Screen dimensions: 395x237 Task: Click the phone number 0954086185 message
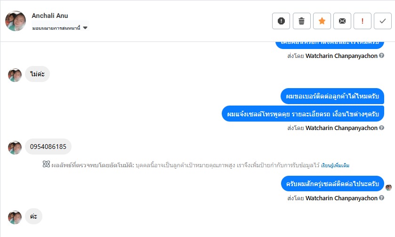pos(48,147)
